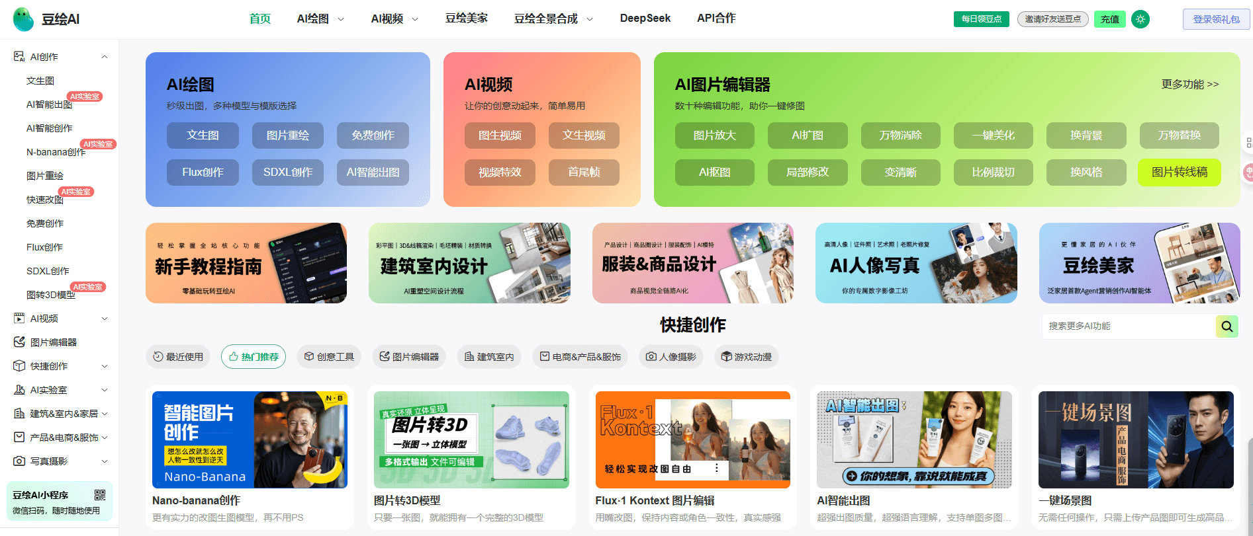Screen dimensions: 1253x536
Task: Open the DeepSeek menu item
Action: pyautogui.click(x=645, y=19)
